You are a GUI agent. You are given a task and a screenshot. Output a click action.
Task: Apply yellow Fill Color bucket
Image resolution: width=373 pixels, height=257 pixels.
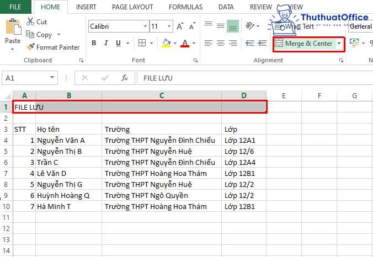[166, 43]
